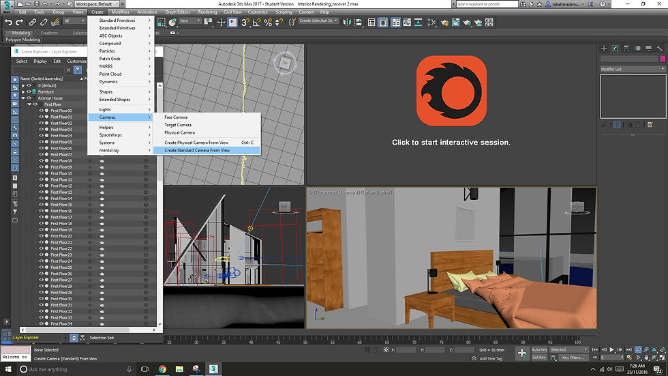Screen dimensions: 668x376
Task: Click the Pan View hand icon
Action: pyautogui.click(x=646, y=358)
